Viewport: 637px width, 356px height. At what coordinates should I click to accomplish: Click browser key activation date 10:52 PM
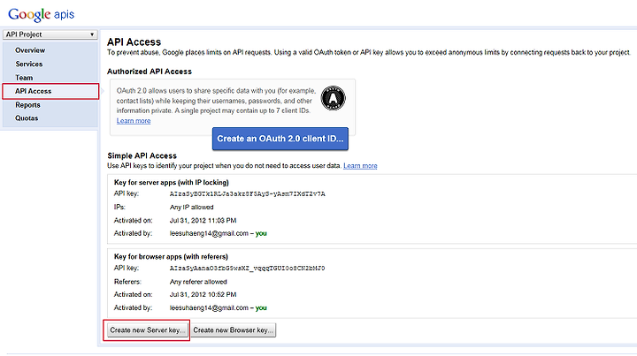click(x=203, y=295)
